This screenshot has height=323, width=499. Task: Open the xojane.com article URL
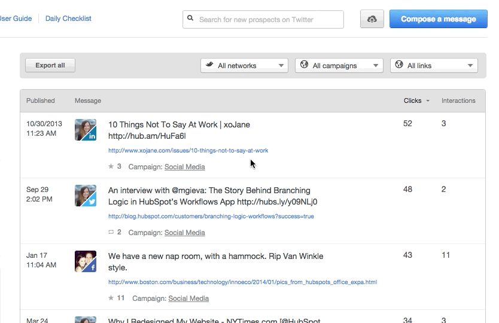[188, 151]
